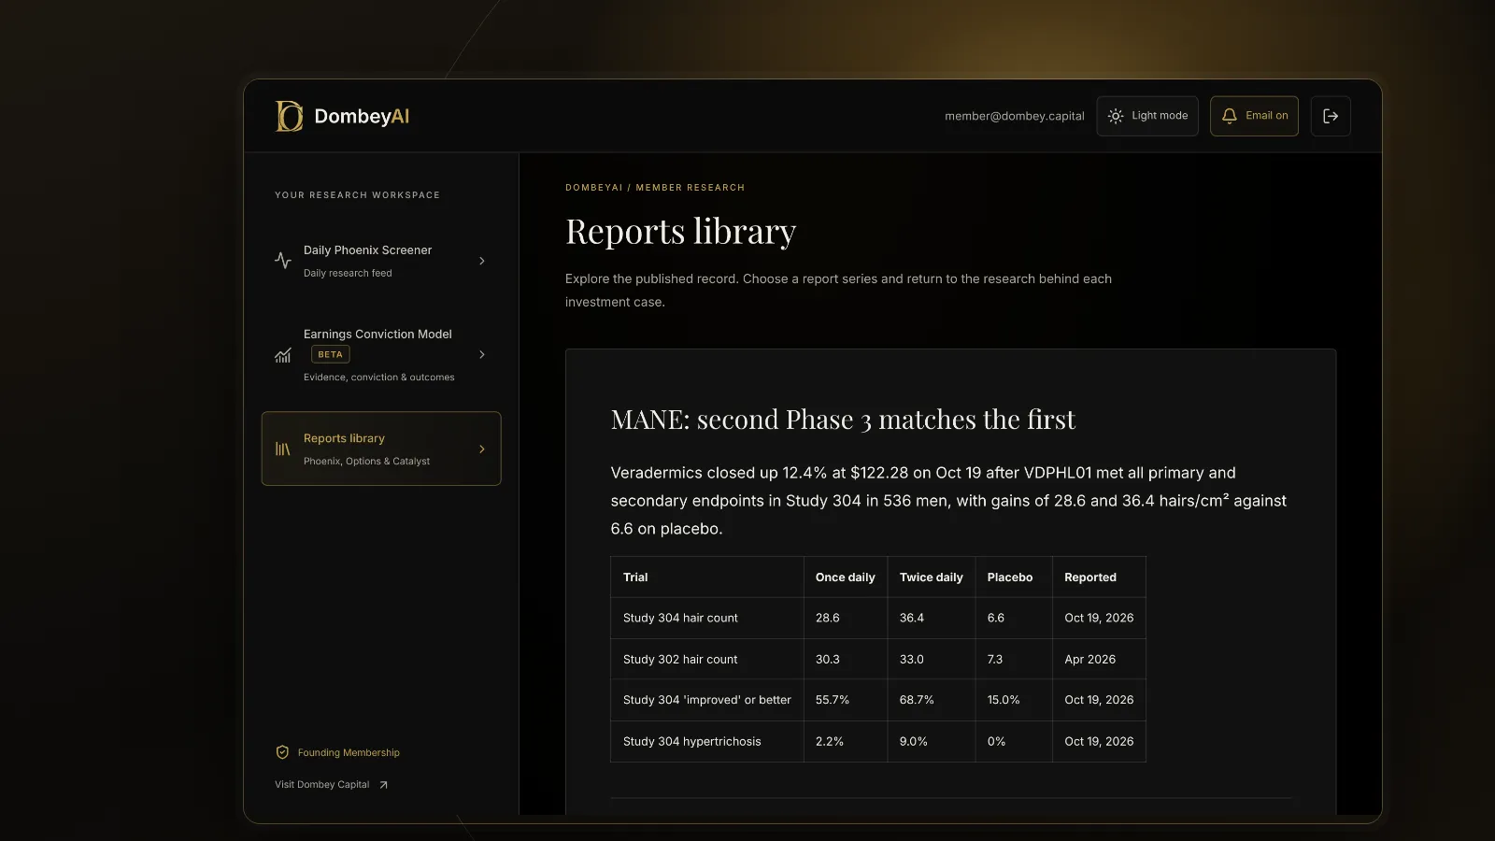Click the 55.7% once daily value
Screen dimensions: 1495x841
[x=833, y=700]
